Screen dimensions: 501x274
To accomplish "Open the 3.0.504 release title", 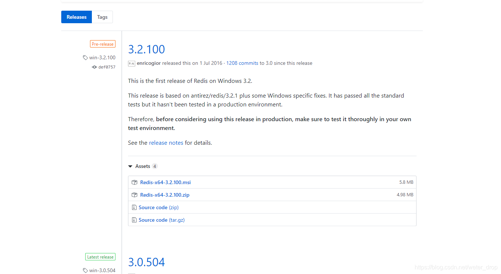I will point(146,262).
